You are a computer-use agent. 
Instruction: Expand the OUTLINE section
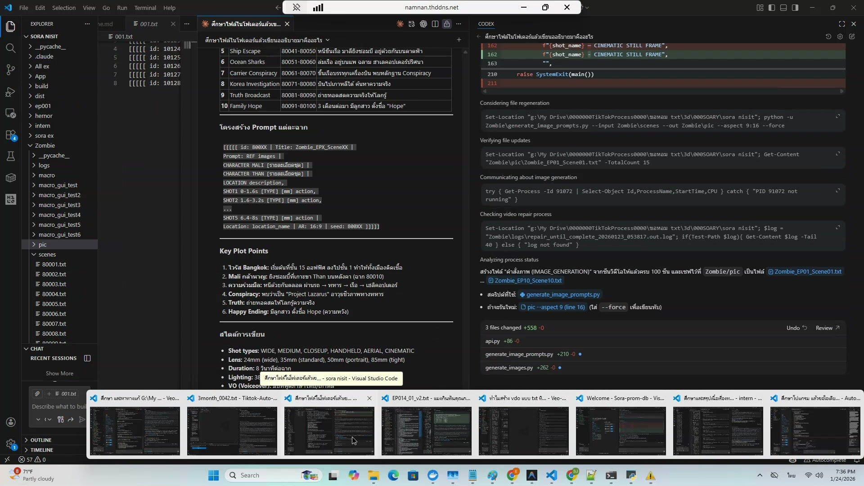pyautogui.click(x=40, y=440)
